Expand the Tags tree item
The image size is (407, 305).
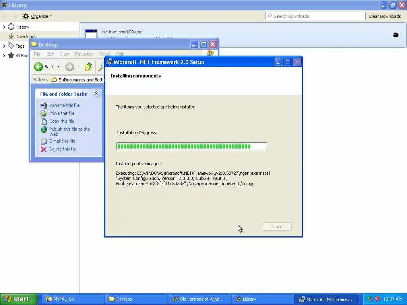tap(4, 46)
